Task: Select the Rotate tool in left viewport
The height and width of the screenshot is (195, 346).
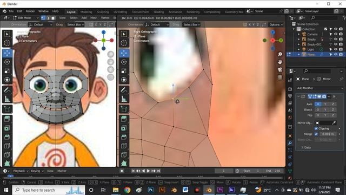Action: click(x=7, y=62)
